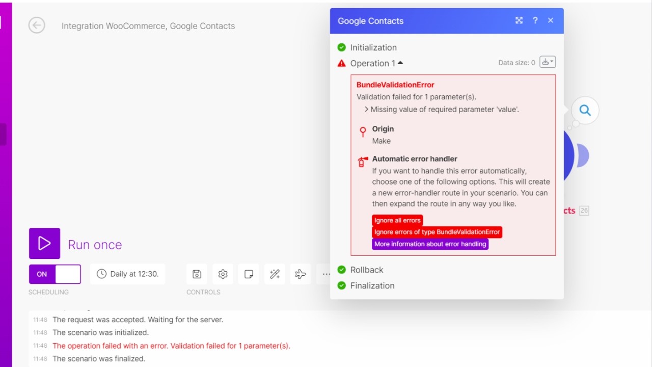Click the back arrow icon
The image size is (652, 367).
pos(37,25)
